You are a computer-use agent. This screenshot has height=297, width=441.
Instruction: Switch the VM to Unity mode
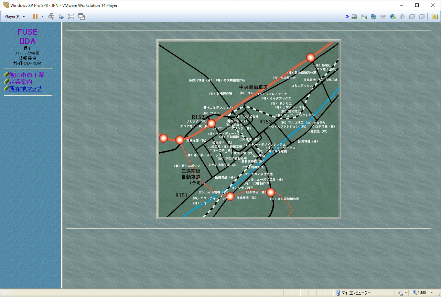(82, 16)
